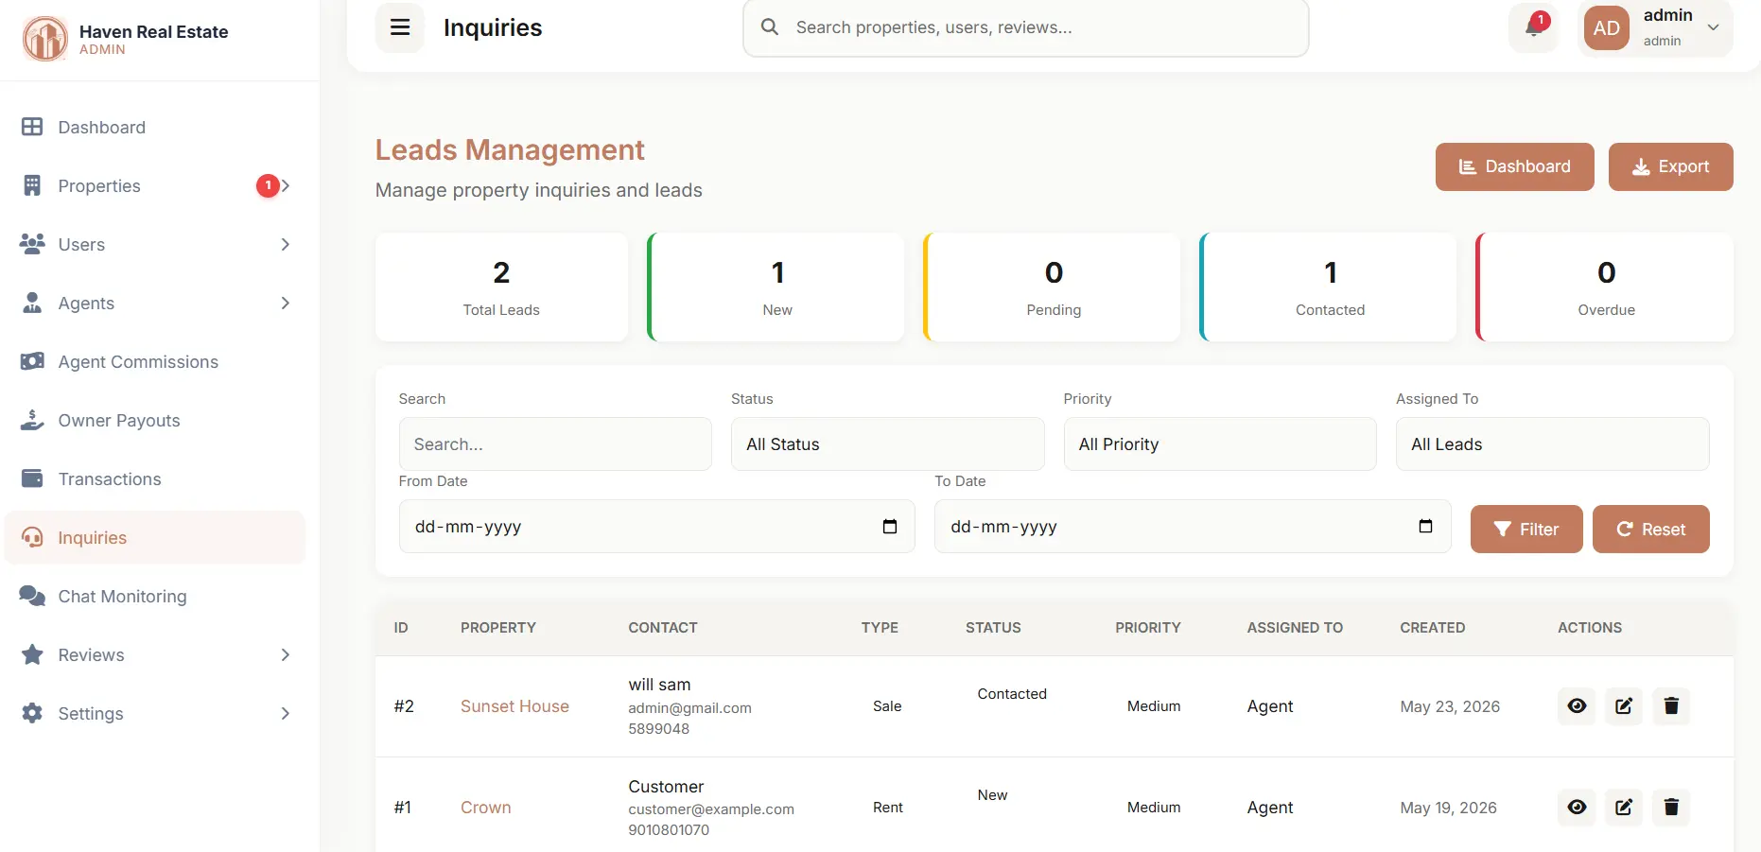Click the CREATED column header
Image resolution: width=1761 pixels, height=852 pixels.
click(x=1432, y=628)
